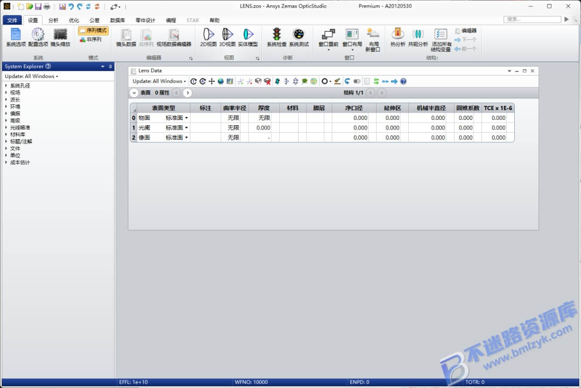The width and height of the screenshot is (581, 388).
Task: Open surface type dropdown for 光阑 row
Action: [x=186, y=128]
